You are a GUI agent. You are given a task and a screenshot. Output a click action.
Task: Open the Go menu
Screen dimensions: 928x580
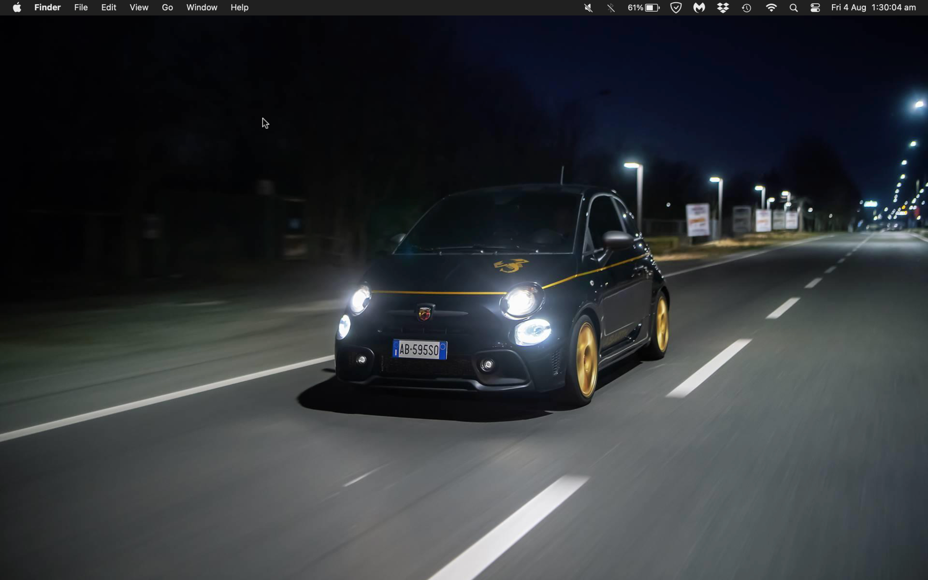[168, 7]
